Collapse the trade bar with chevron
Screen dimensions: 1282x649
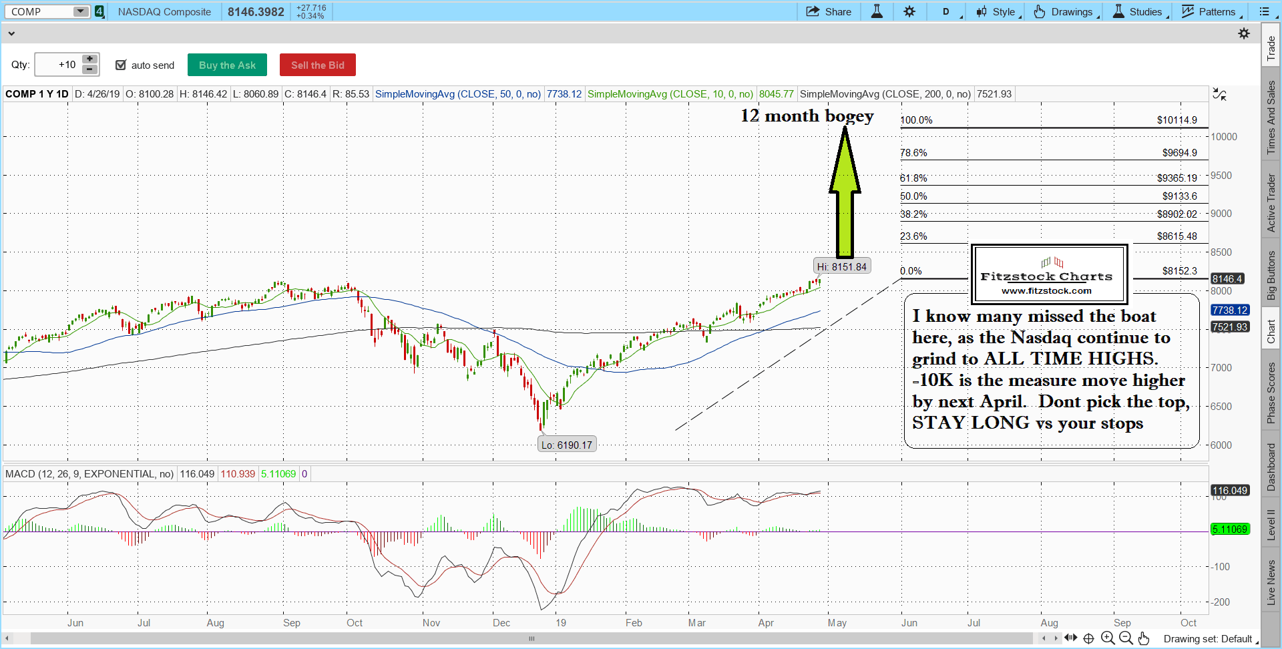[x=11, y=33]
